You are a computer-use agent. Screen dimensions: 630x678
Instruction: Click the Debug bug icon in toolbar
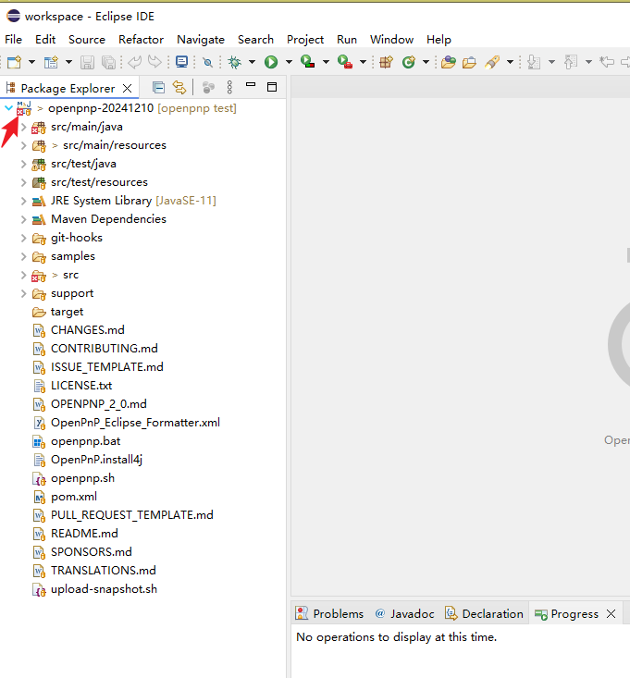tap(235, 62)
